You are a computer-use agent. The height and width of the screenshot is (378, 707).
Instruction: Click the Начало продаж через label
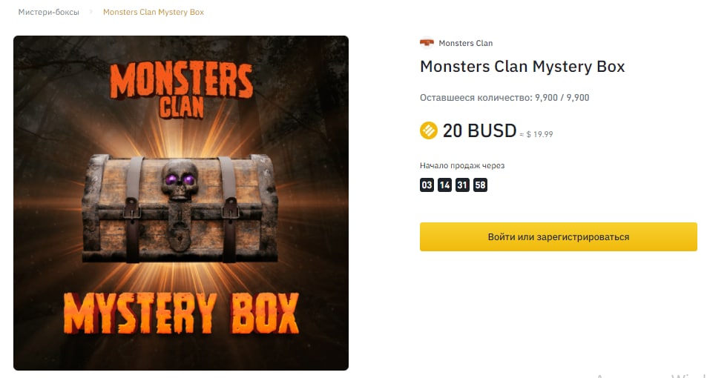(x=462, y=165)
